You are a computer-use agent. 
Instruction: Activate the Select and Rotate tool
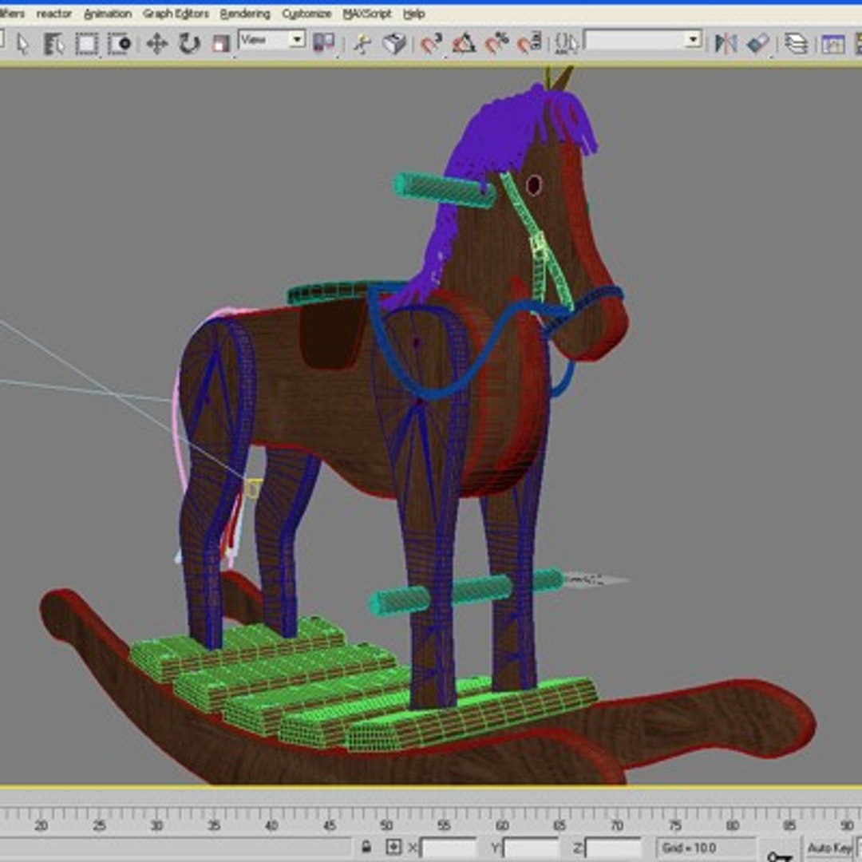(x=189, y=43)
